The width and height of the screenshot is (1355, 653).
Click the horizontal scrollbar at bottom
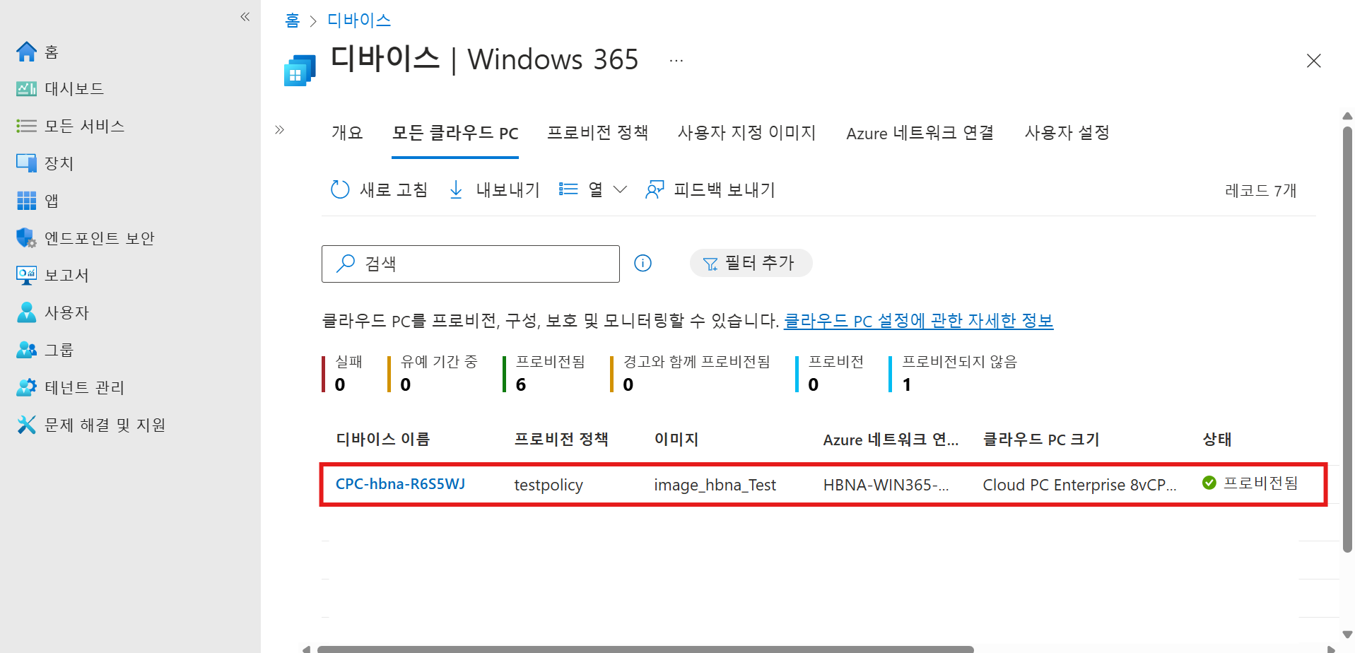pos(645,649)
